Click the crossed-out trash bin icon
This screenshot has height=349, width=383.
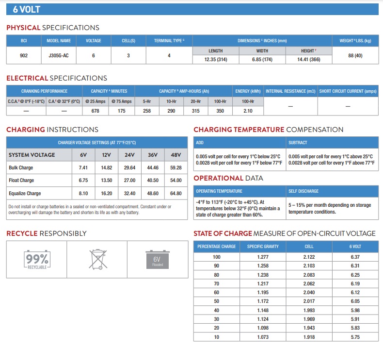[98, 259]
